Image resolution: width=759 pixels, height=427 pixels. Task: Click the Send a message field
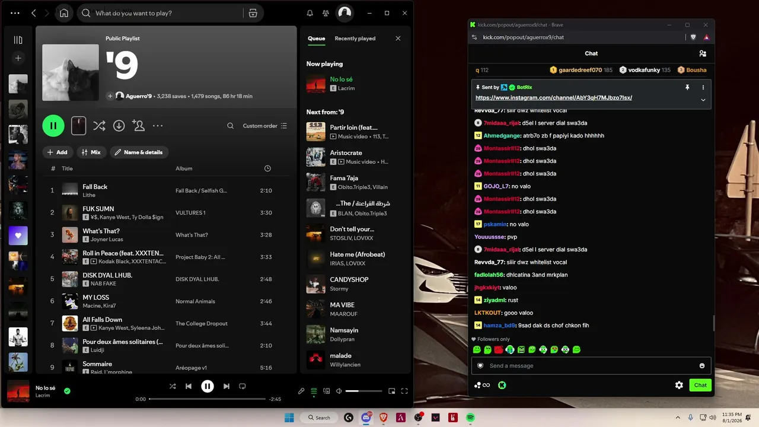591,366
